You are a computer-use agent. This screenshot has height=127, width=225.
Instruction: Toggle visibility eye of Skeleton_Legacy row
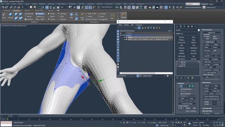pyautogui.click(x=125, y=40)
